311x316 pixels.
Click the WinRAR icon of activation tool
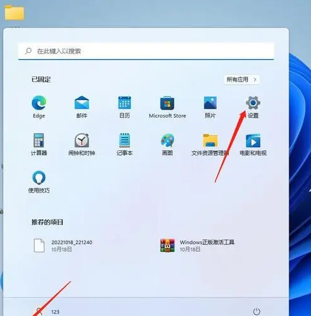click(168, 245)
